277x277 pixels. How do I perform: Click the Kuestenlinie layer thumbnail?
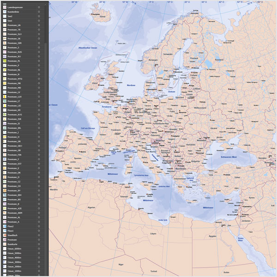pos(5,12)
